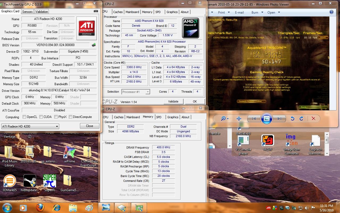Click the Driver Version field in GPU-Z
The width and height of the screenshot is (340, 213).
coord(59,91)
